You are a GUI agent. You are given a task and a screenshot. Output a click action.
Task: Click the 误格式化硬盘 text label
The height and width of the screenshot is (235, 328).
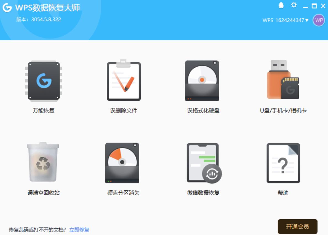[x=203, y=110]
